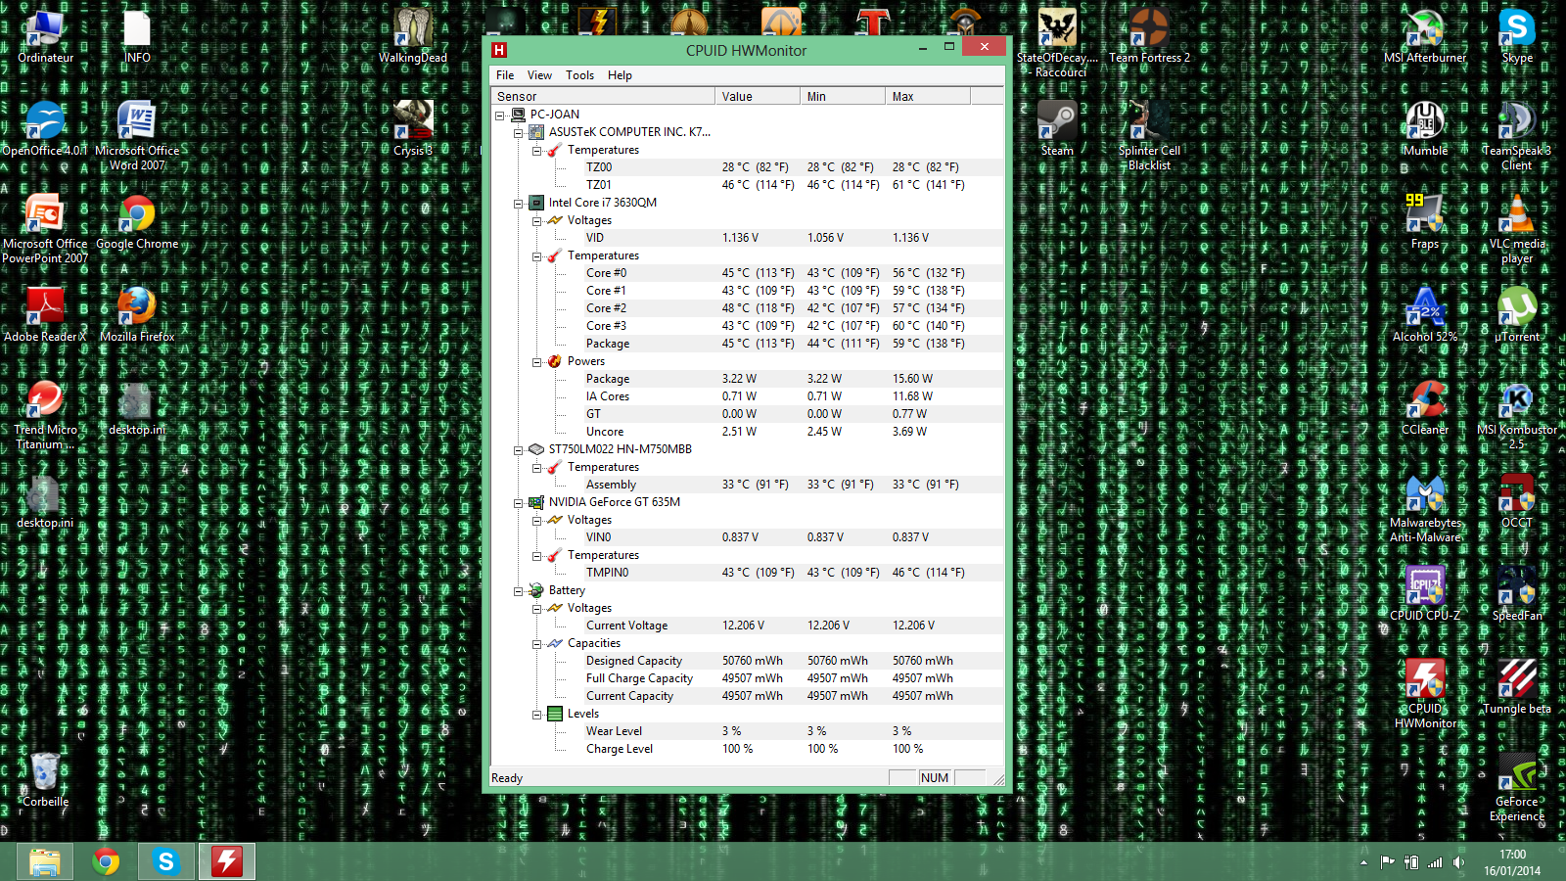Launch Google Chrome desktop shortcut
Image resolution: width=1566 pixels, height=881 pixels.
coord(137,222)
